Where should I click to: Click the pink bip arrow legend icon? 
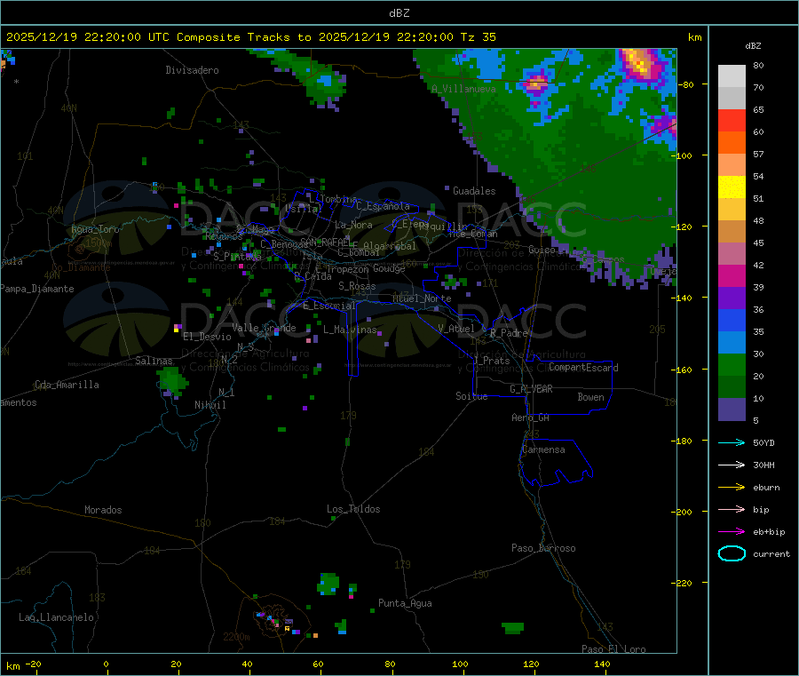(x=732, y=509)
